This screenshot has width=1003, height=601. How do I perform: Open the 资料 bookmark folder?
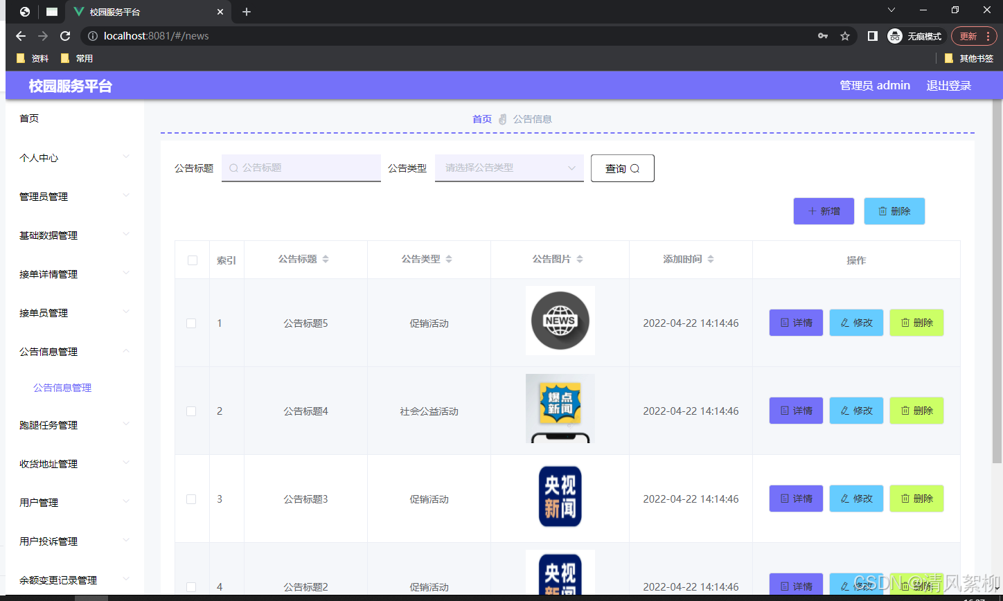click(x=33, y=59)
